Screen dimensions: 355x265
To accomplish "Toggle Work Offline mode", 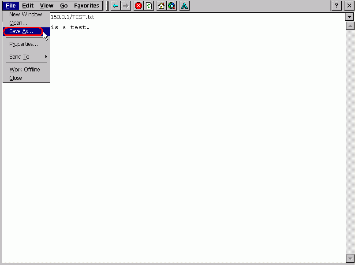I will pos(26,70).
